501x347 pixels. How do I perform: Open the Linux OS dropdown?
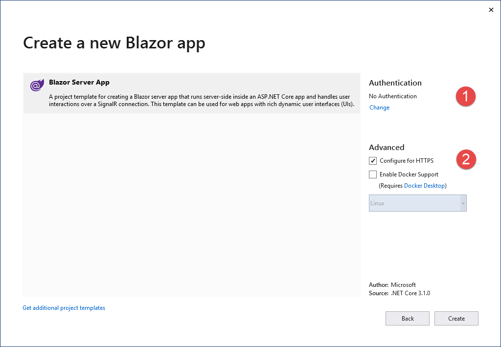coord(418,203)
